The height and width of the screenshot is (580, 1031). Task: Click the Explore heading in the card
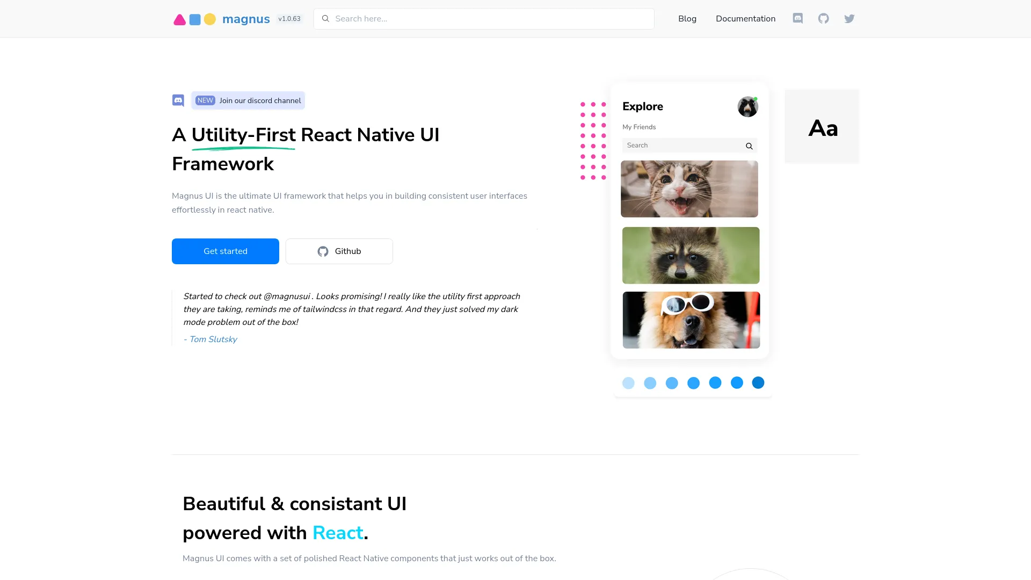tap(643, 106)
